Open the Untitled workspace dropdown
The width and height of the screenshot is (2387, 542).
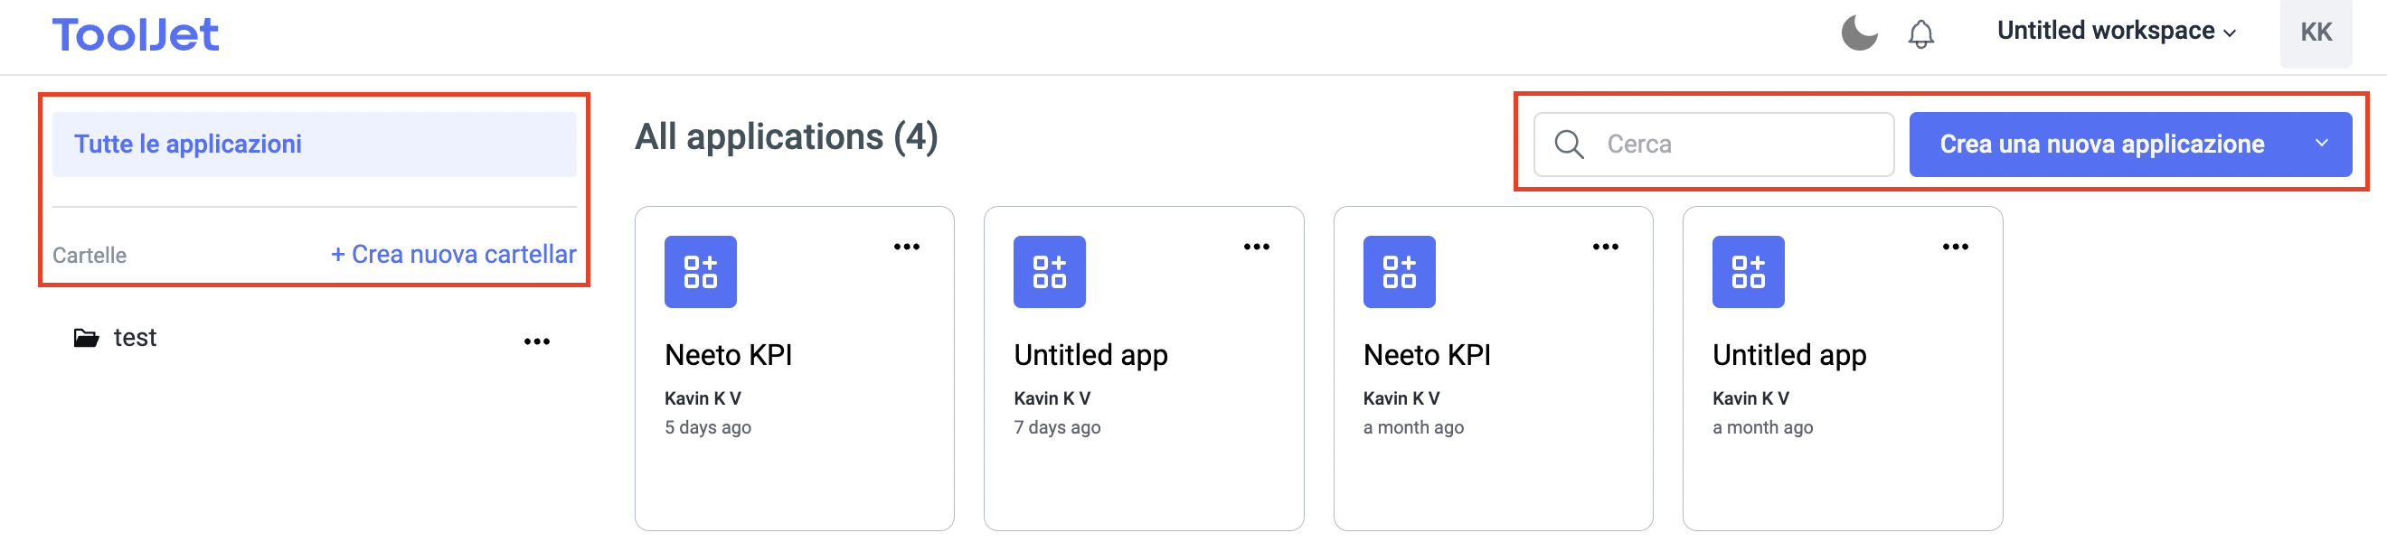[x=2117, y=32]
